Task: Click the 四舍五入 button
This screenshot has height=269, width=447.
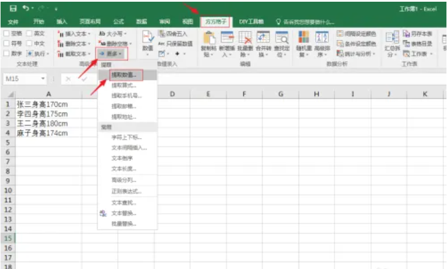Action: [x=175, y=34]
